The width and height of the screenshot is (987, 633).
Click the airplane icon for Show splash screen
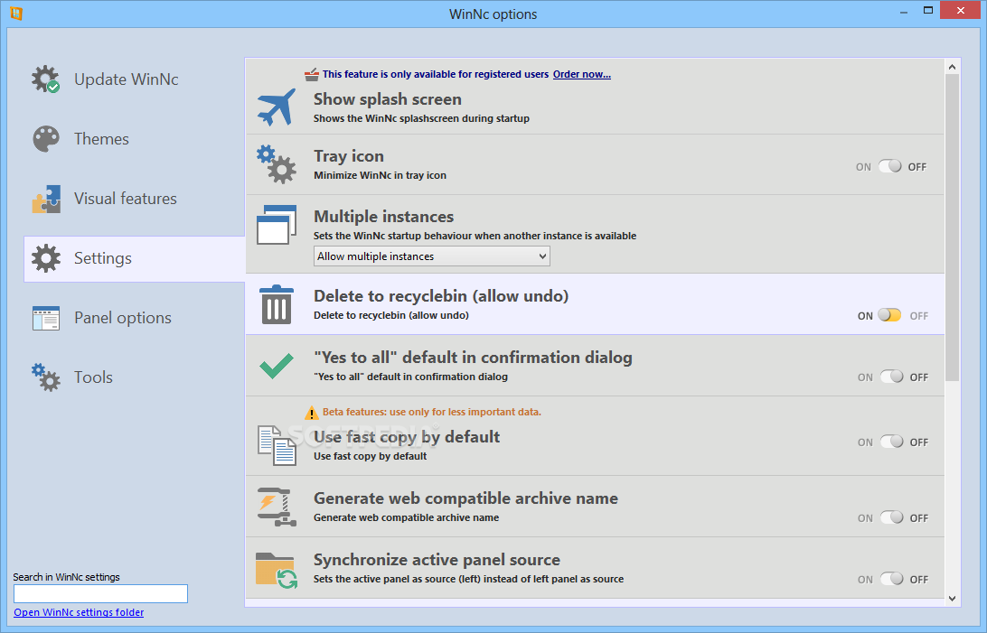point(277,107)
